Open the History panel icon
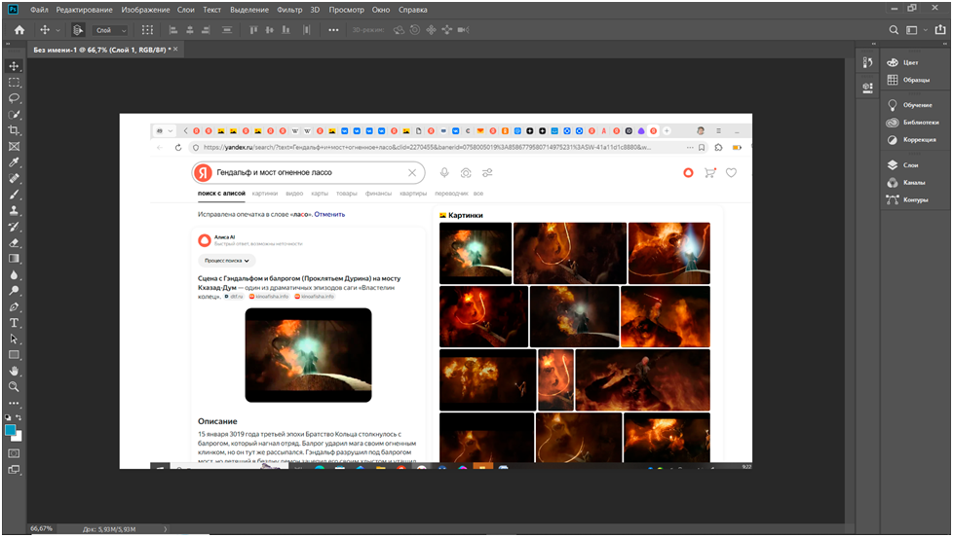The width and height of the screenshot is (953, 537). click(868, 62)
